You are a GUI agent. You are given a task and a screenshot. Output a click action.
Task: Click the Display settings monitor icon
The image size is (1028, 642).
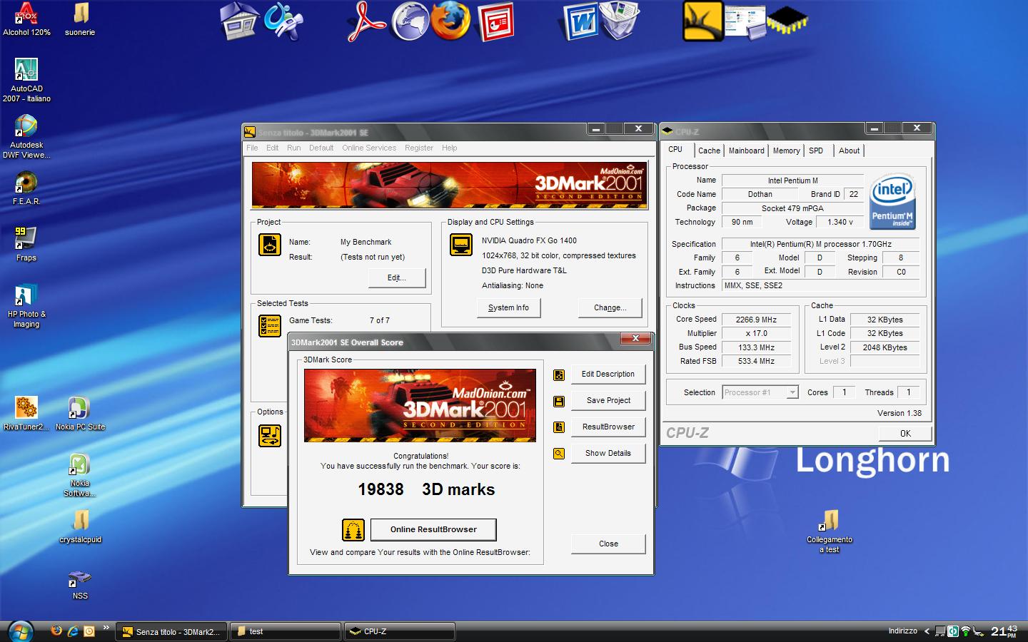[x=461, y=245]
